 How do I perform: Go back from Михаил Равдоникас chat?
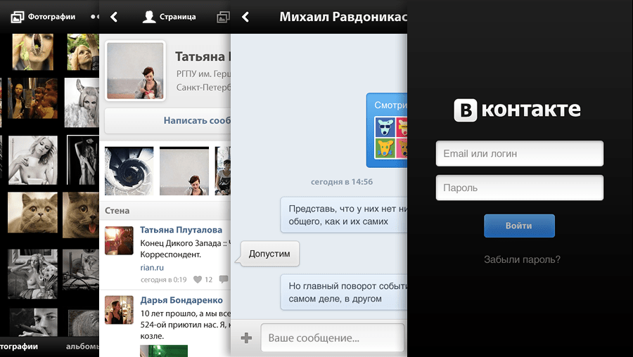click(245, 17)
